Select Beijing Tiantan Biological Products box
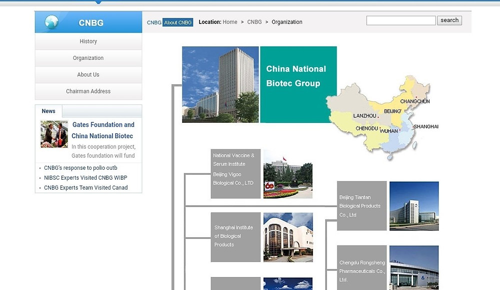Screen dimensions: 500x290 pos(362,206)
